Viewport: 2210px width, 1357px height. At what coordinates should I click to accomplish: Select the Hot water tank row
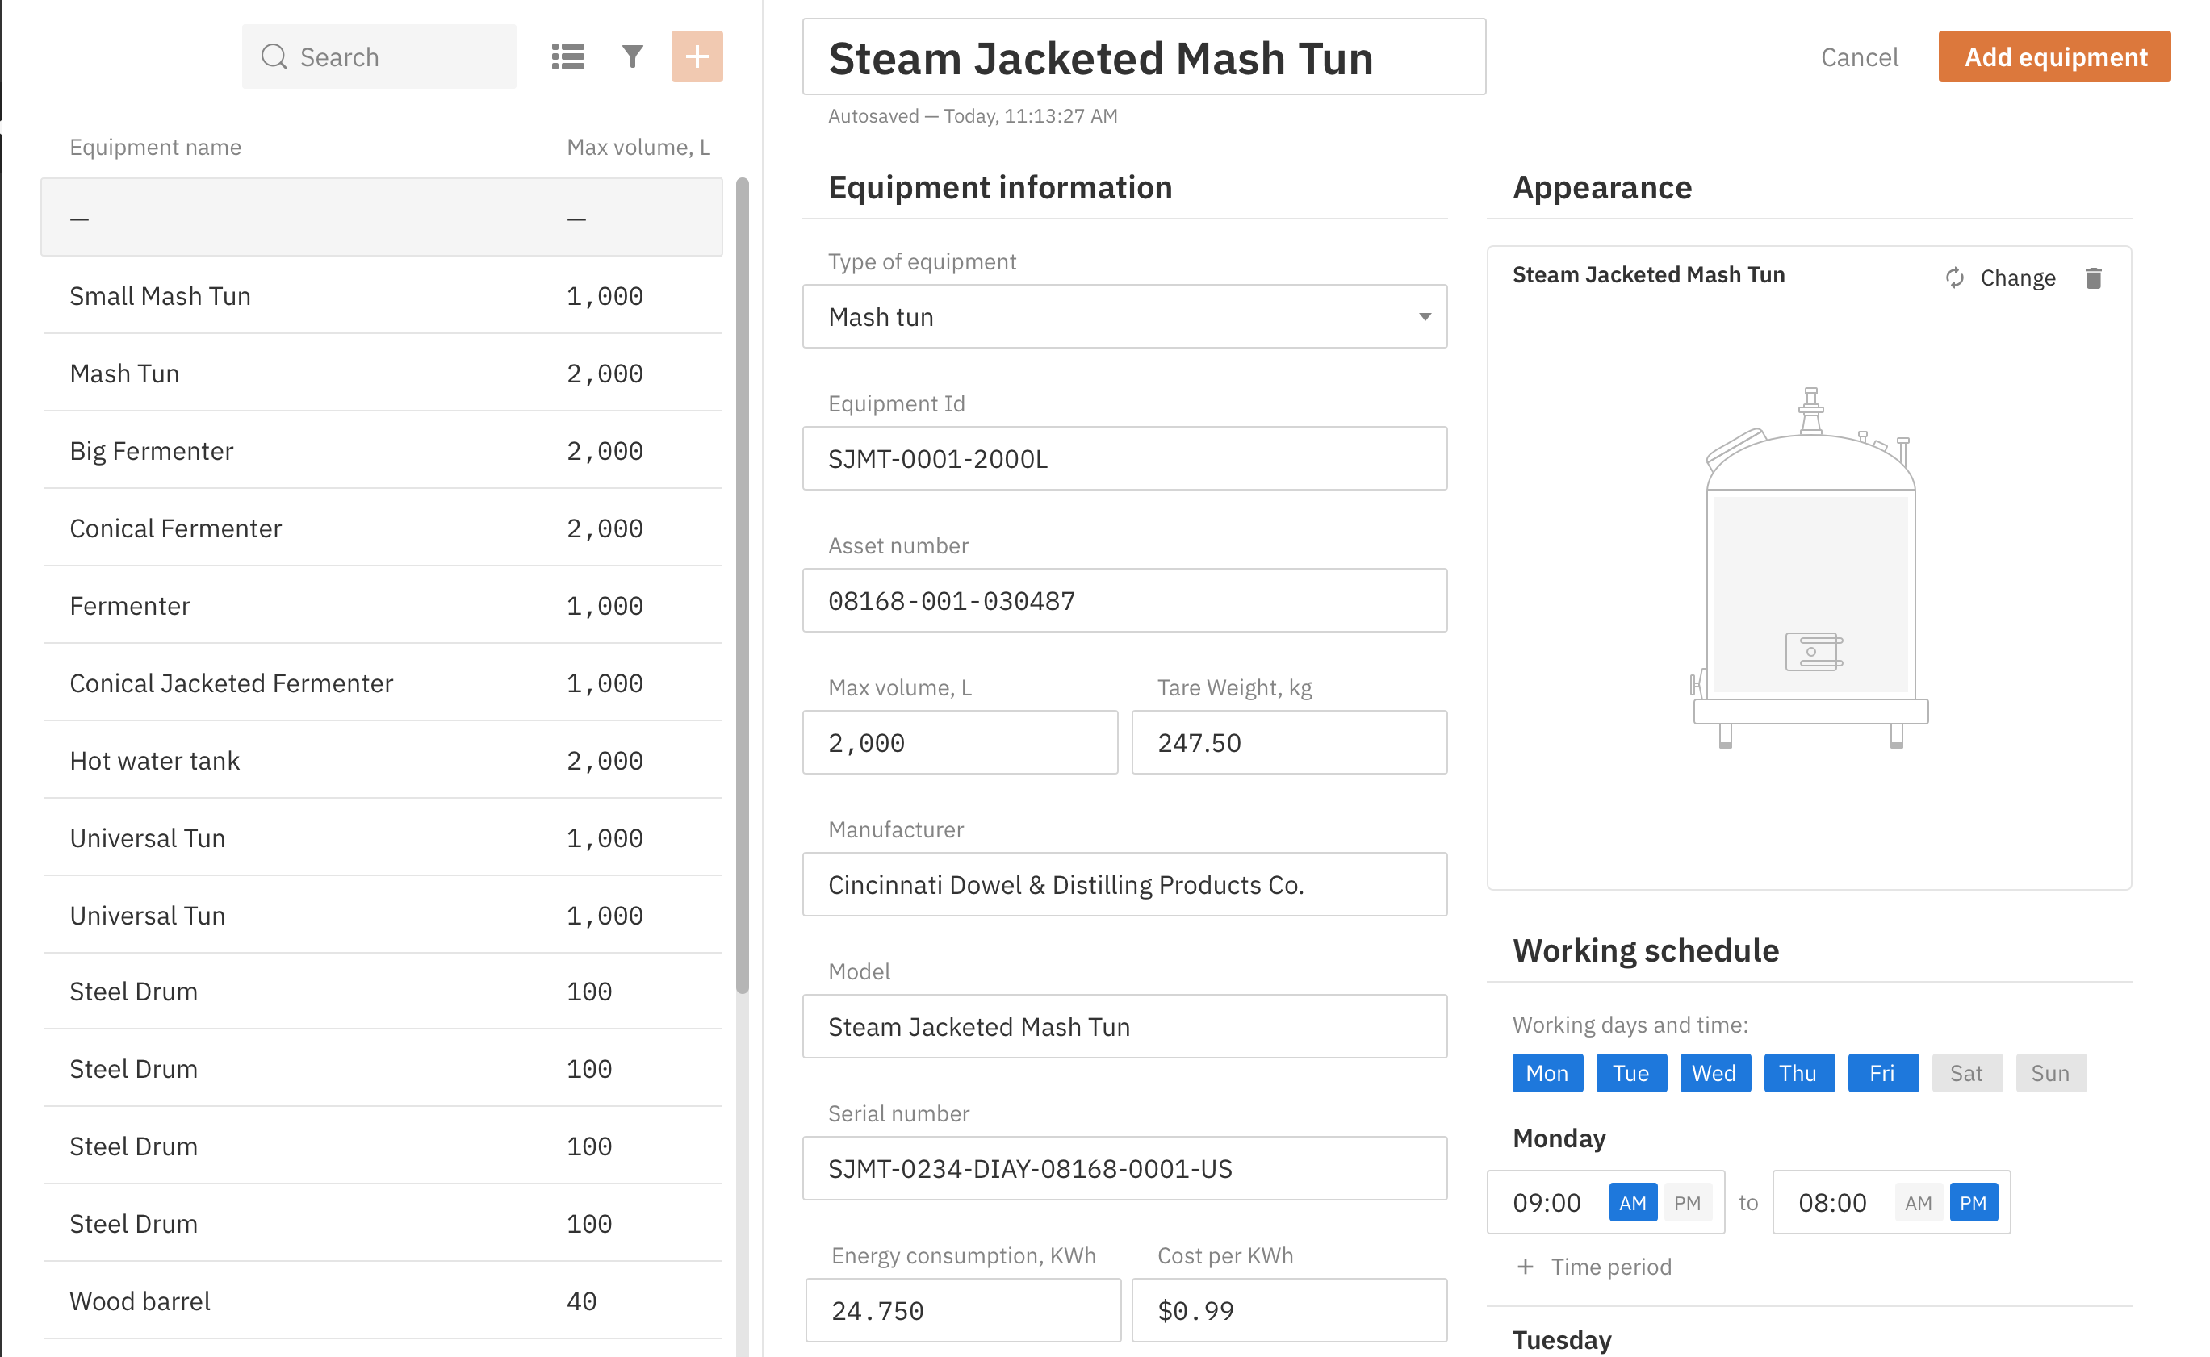click(383, 760)
